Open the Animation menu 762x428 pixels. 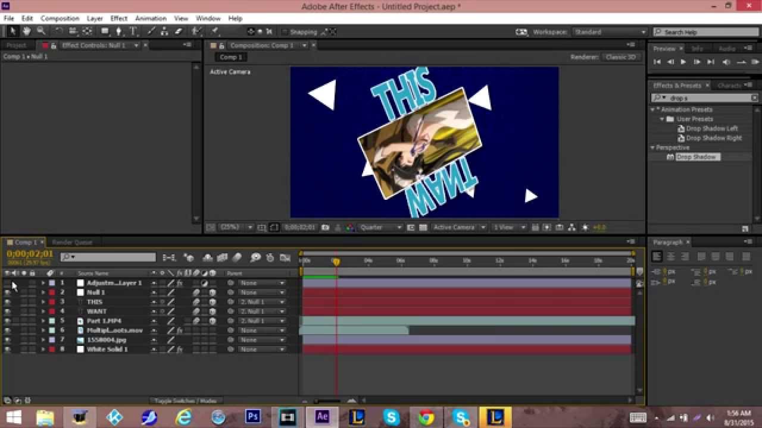[x=151, y=18]
